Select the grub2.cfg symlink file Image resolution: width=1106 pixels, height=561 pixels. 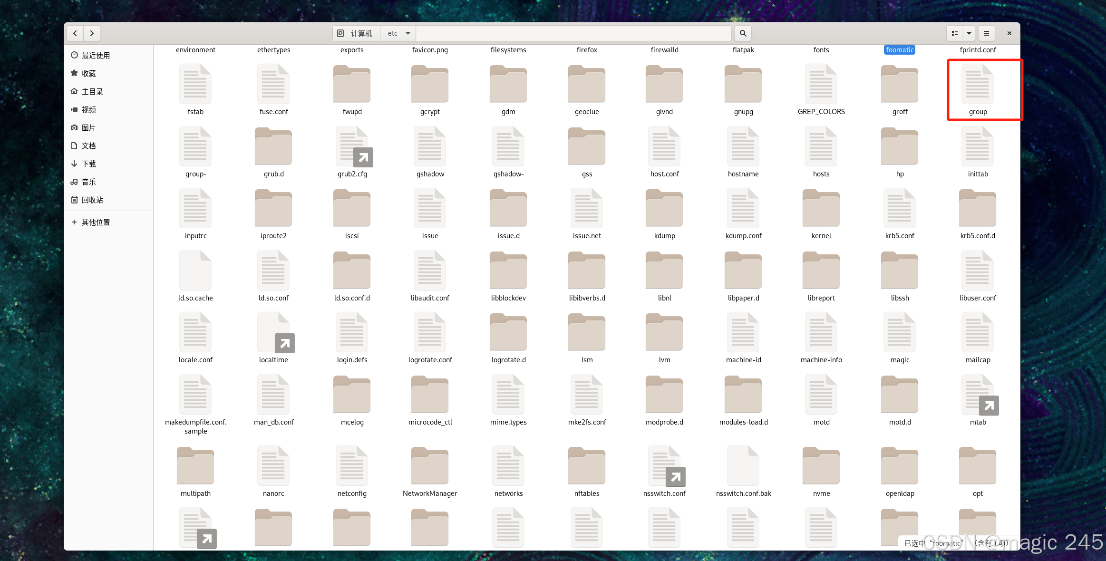pos(352,147)
